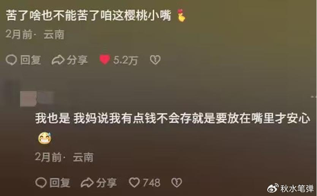This screenshot has height=196, width=317.
Task: Click the share arrow icon beside 5.2万 likes
Action: point(58,60)
